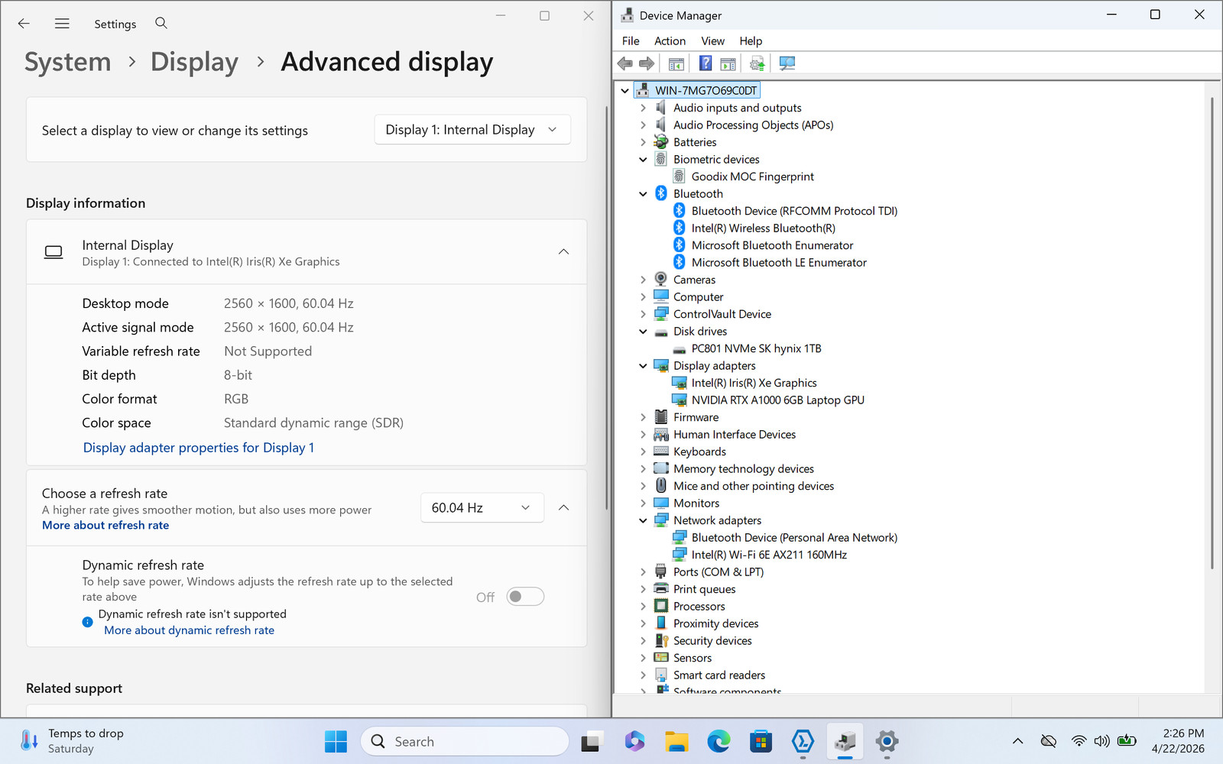Click the Security devices category icon
1223x764 pixels.
coord(661,640)
